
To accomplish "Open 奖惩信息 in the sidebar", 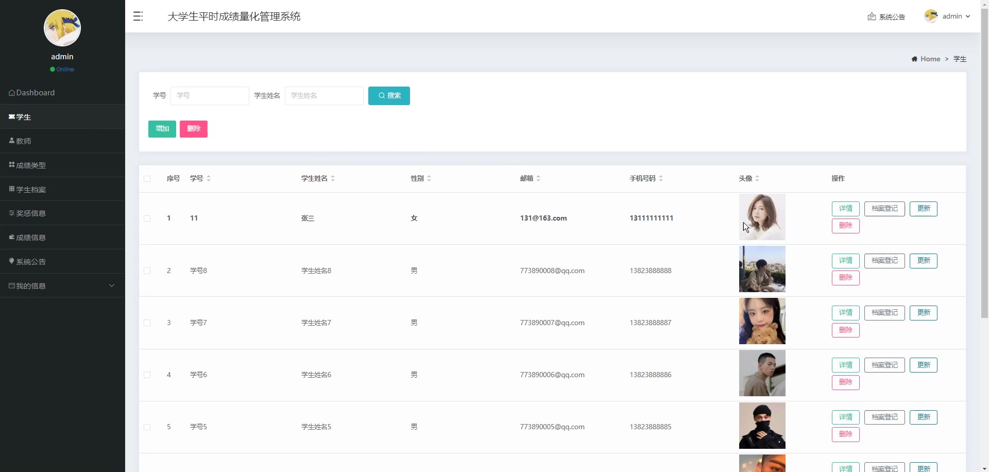I will [62, 213].
